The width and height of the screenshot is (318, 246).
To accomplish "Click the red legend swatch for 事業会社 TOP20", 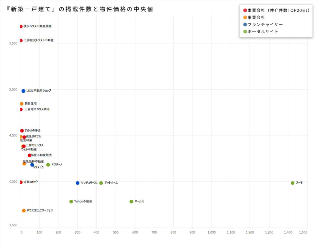I will tap(245, 11).
